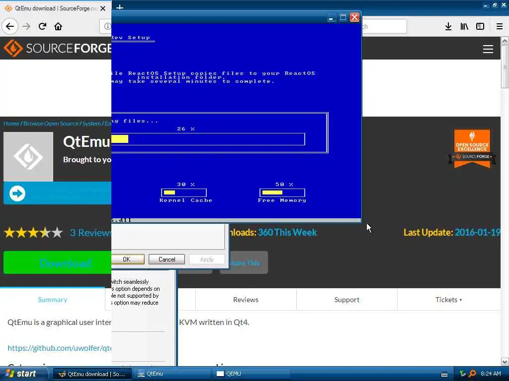Close the QEMU window
This screenshot has width=509, height=381.
354,17
